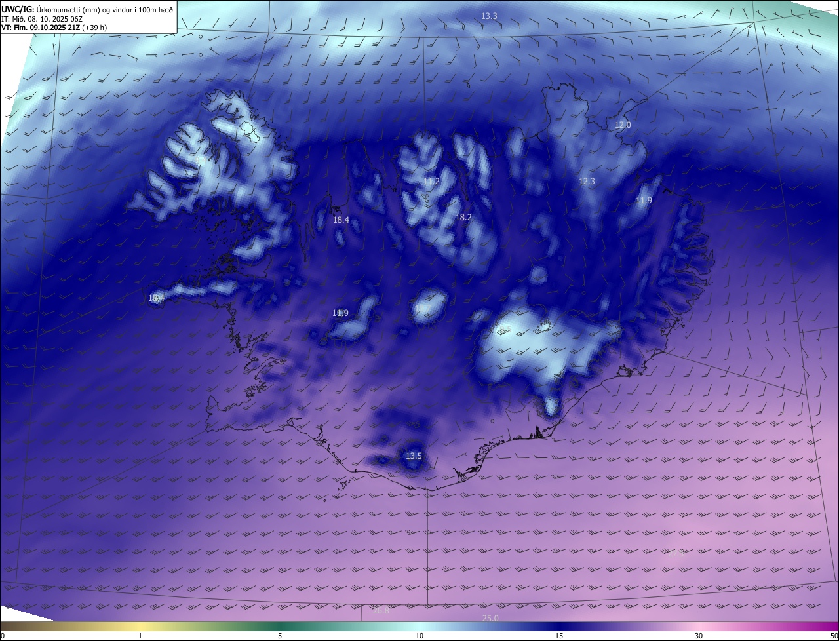Screen dimensions: 839x641
Task: Click the color scale label 5
Action: click(x=280, y=636)
